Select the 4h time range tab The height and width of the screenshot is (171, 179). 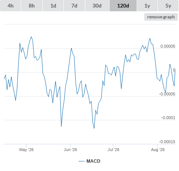coord(11,6)
